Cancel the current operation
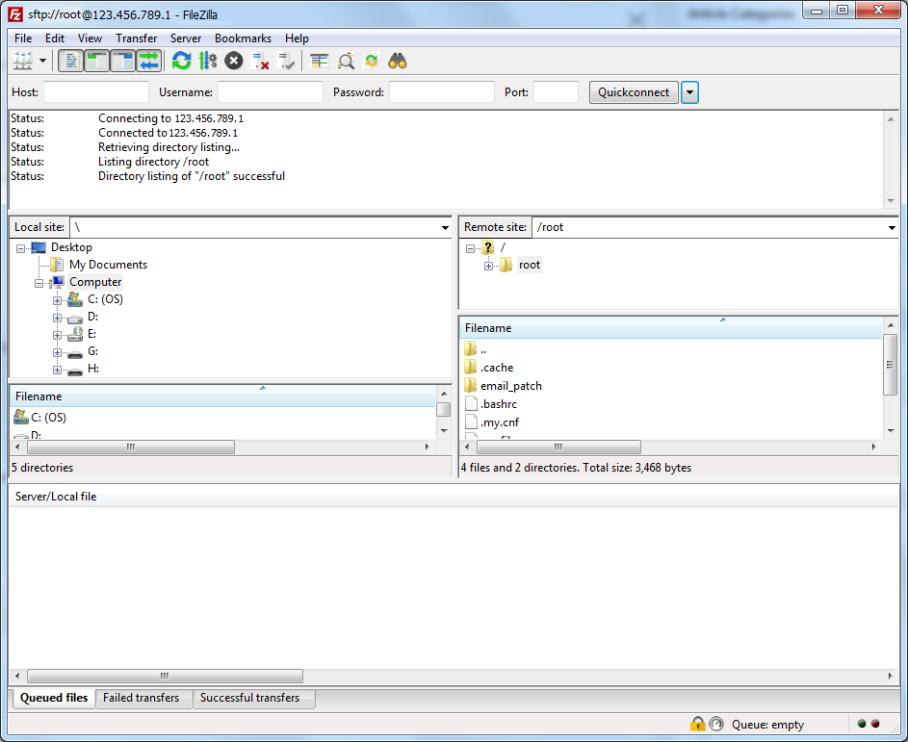Image resolution: width=908 pixels, height=742 pixels. click(x=234, y=61)
